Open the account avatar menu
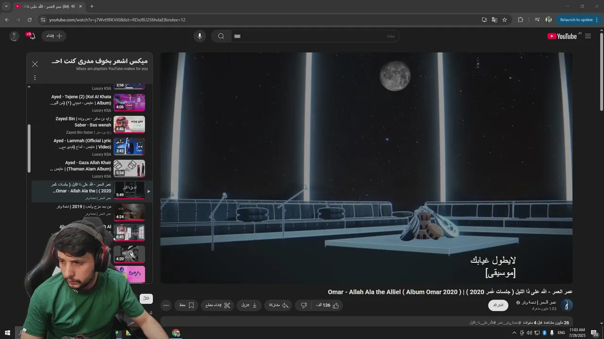 click(14, 36)
